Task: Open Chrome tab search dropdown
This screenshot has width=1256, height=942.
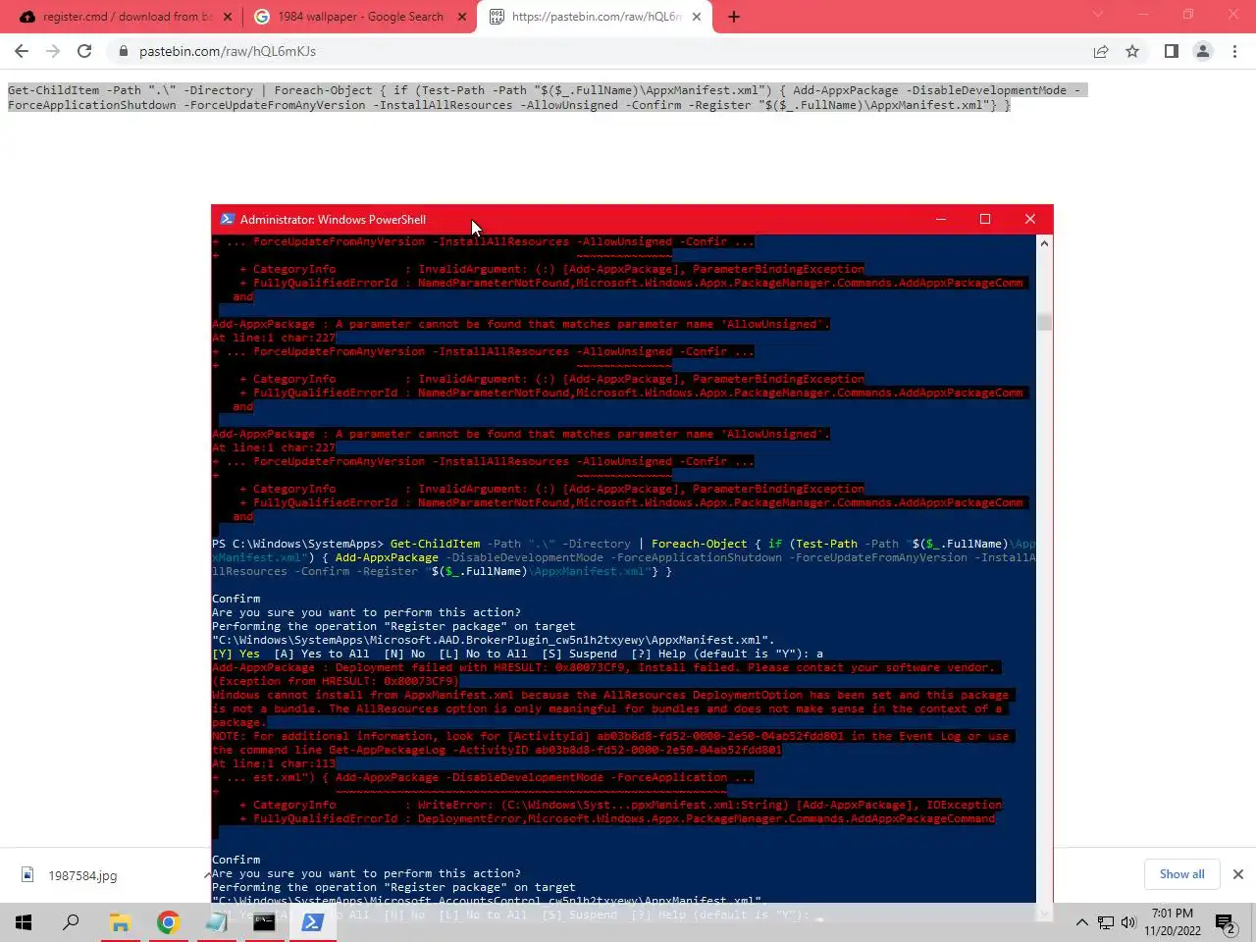Action: click(1098, 15)
